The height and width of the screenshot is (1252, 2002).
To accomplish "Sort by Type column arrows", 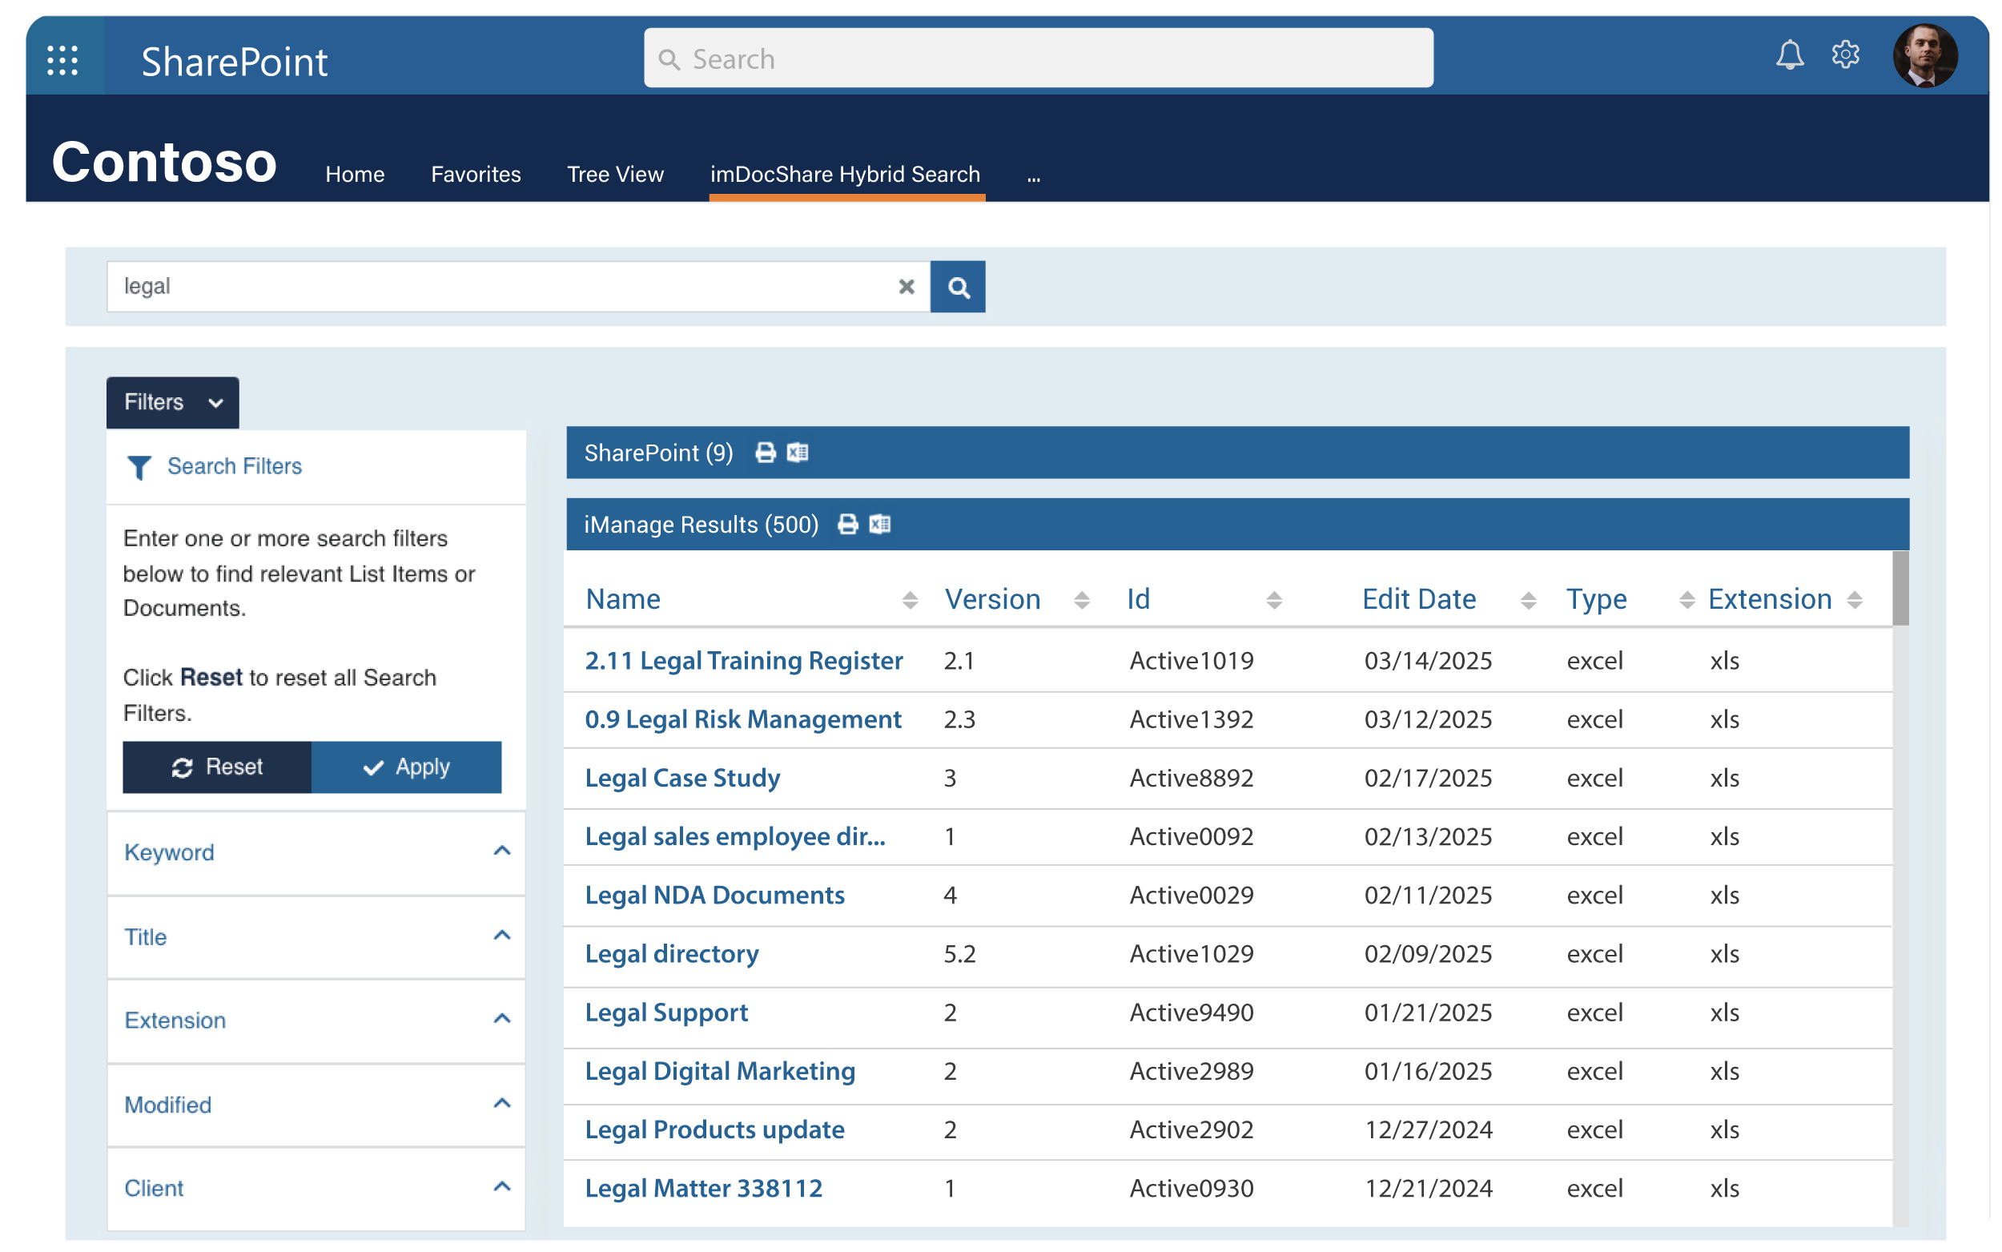I will coord(1686,600).
